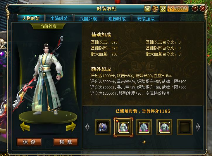Show previous costumes with left chevron

coord(87,127)
